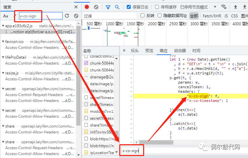Click the 1000 毫秒 timeline marker

click(x=114, y=24)
